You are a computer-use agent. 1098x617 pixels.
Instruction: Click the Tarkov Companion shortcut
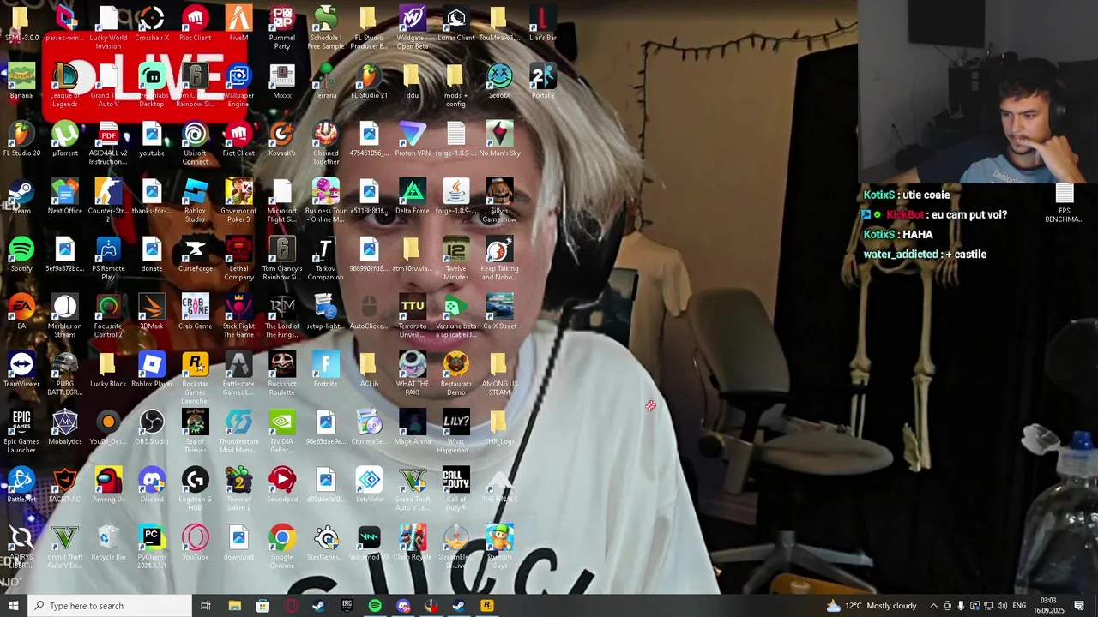coord(325,259)
